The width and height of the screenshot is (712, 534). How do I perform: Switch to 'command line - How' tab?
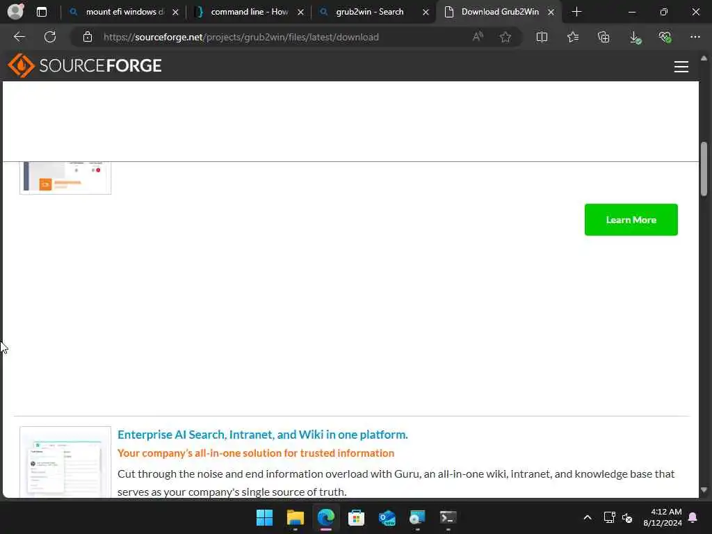[249, 12]
